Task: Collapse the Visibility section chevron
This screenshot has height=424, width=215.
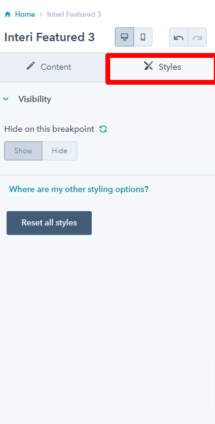Action: 6,99
